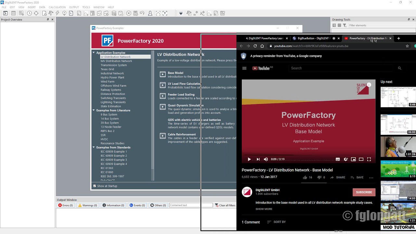
Task: Open the YouTube hamburger guide menu
Action: 244,68
